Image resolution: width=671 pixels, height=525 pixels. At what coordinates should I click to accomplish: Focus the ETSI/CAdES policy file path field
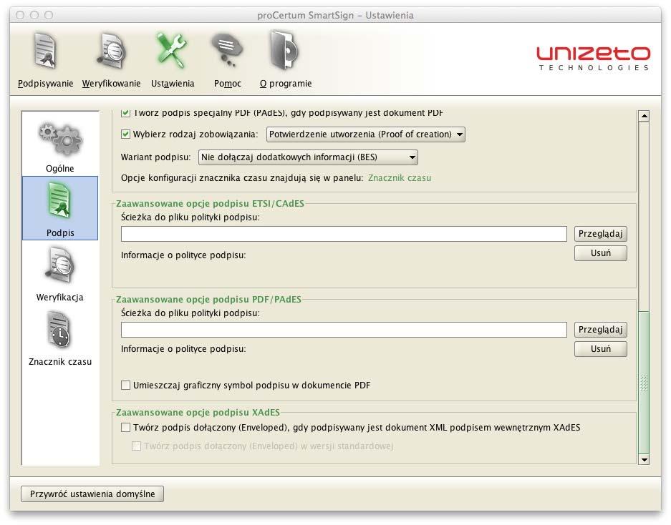click(x=344, y=234)
